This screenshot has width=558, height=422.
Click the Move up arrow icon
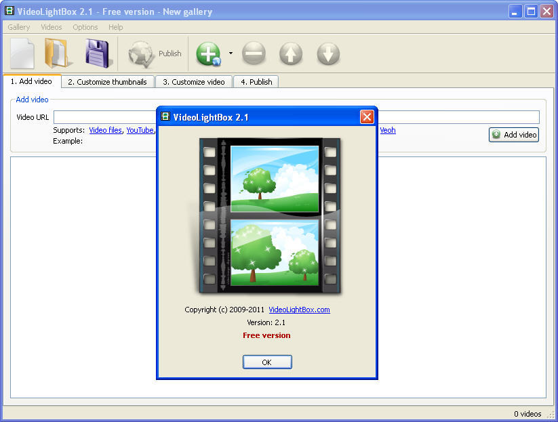(x=291, y=54)
